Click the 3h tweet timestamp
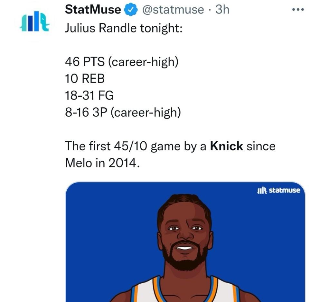The width and height of the screenshot is (320, 302). coord(222,10)
